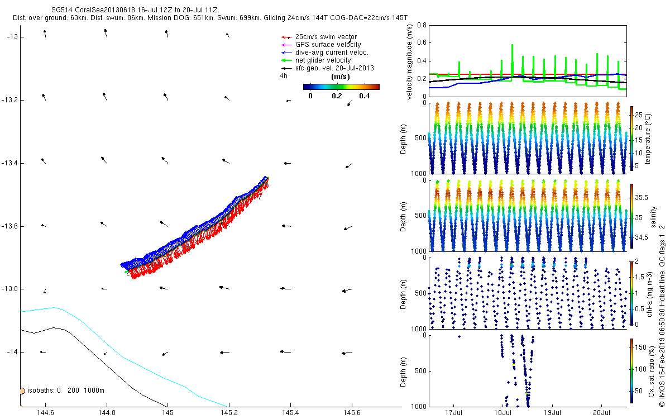
Task: Click the black arrow marker beside sfc geo. vel.
Action: [x=286, y=68]
